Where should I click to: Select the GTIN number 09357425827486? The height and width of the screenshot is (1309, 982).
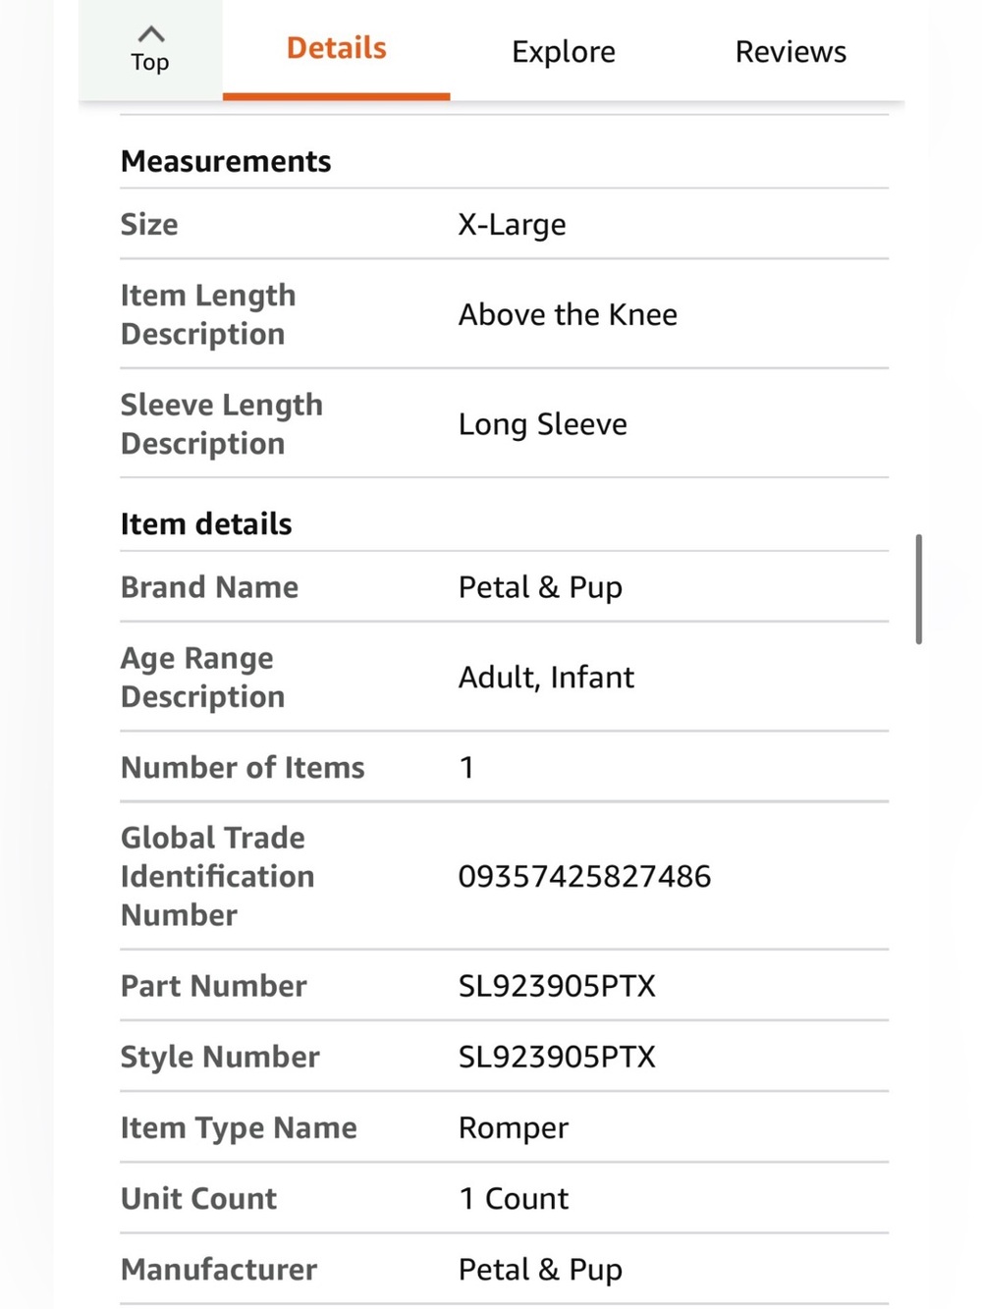pyautogui.click(x=584, y=876)
